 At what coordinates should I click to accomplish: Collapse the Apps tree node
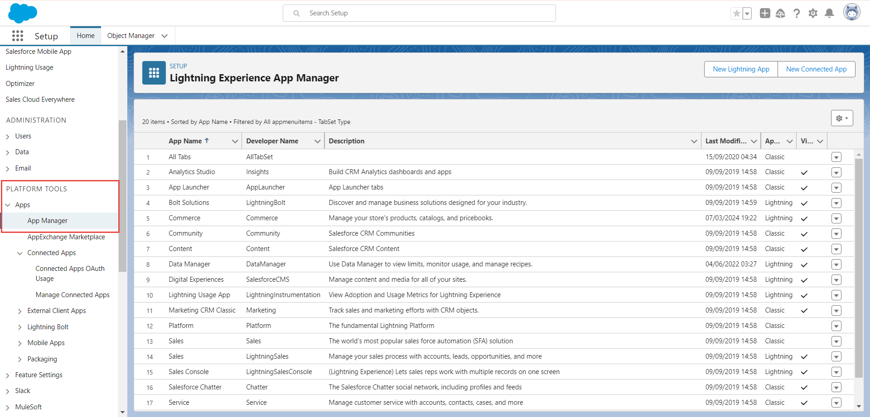tap(8, 205)
